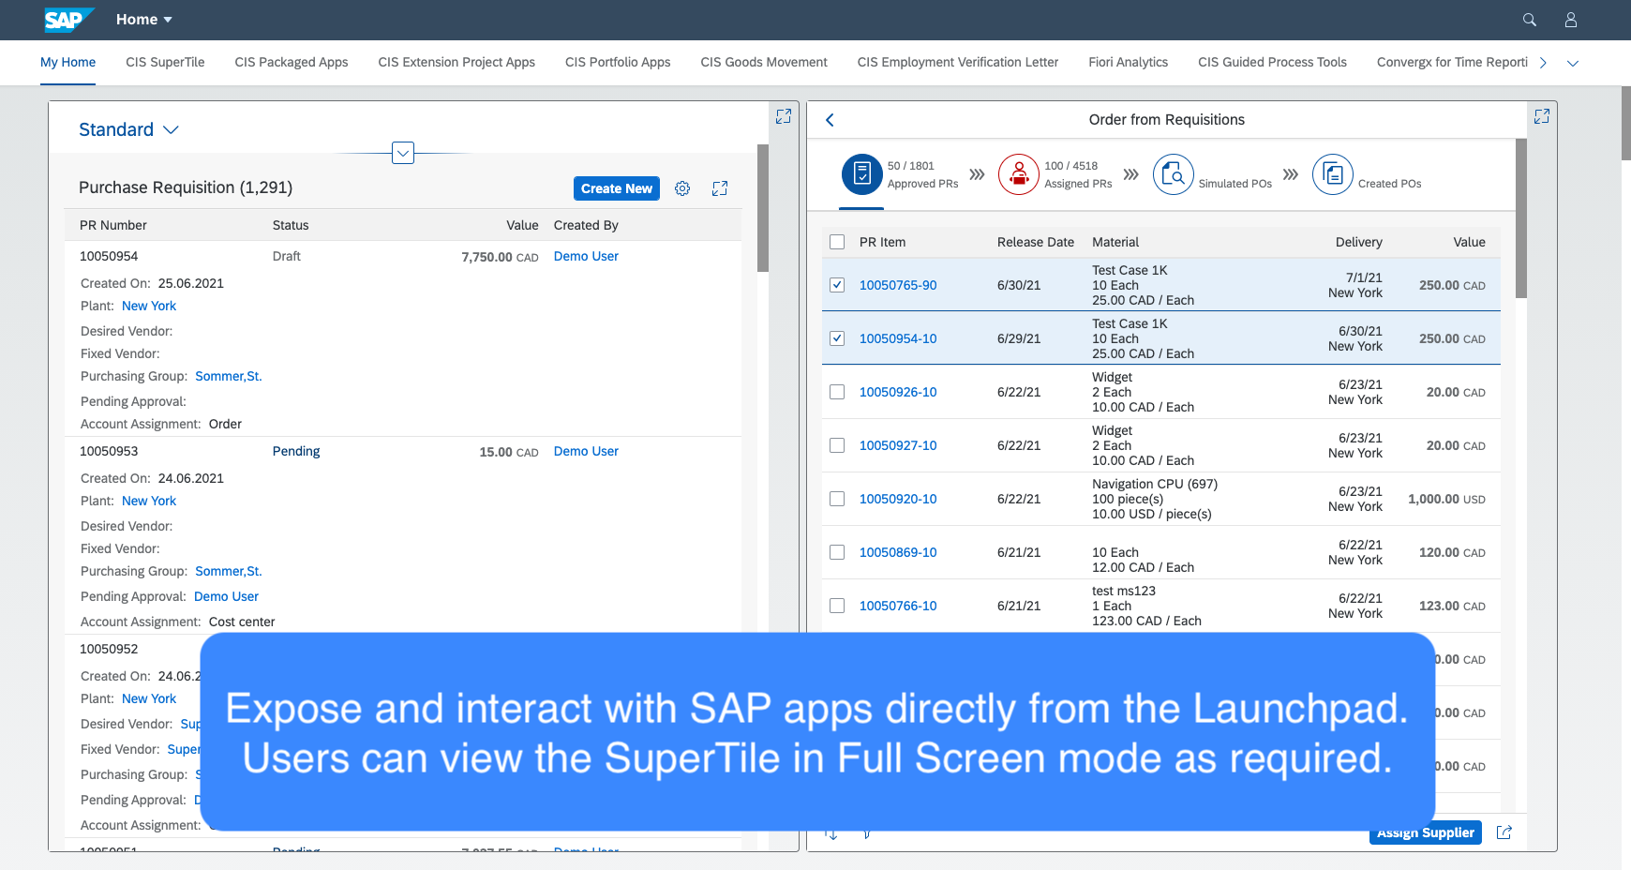The image size is (1631, 870).
Task: Open PR item link 10050954-10
Action: click(898, 338)
